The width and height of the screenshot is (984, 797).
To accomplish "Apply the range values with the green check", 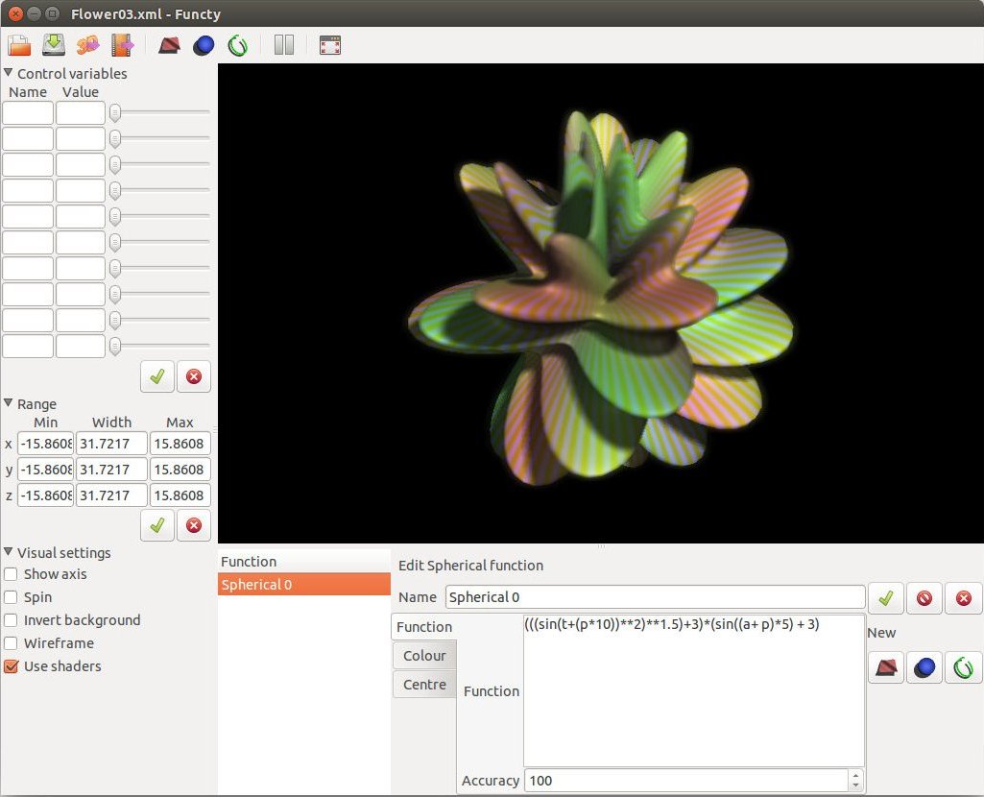I will pyautogui.click(x=156, y=525).
